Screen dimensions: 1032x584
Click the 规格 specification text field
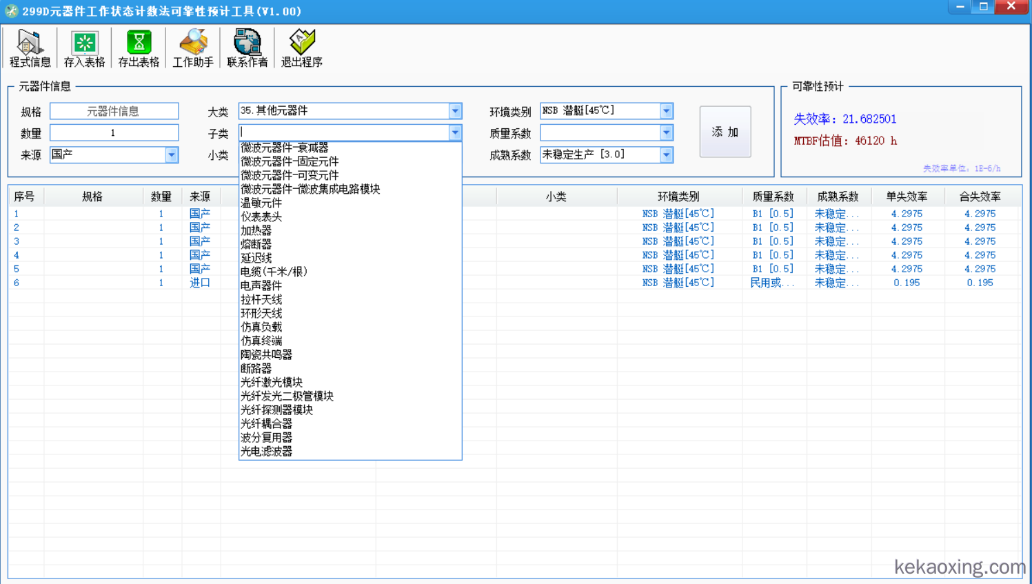[x=114, y=111]
